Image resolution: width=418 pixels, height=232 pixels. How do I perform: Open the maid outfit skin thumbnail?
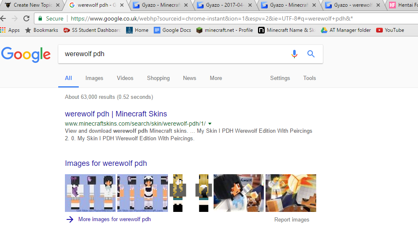coord(143,193)
